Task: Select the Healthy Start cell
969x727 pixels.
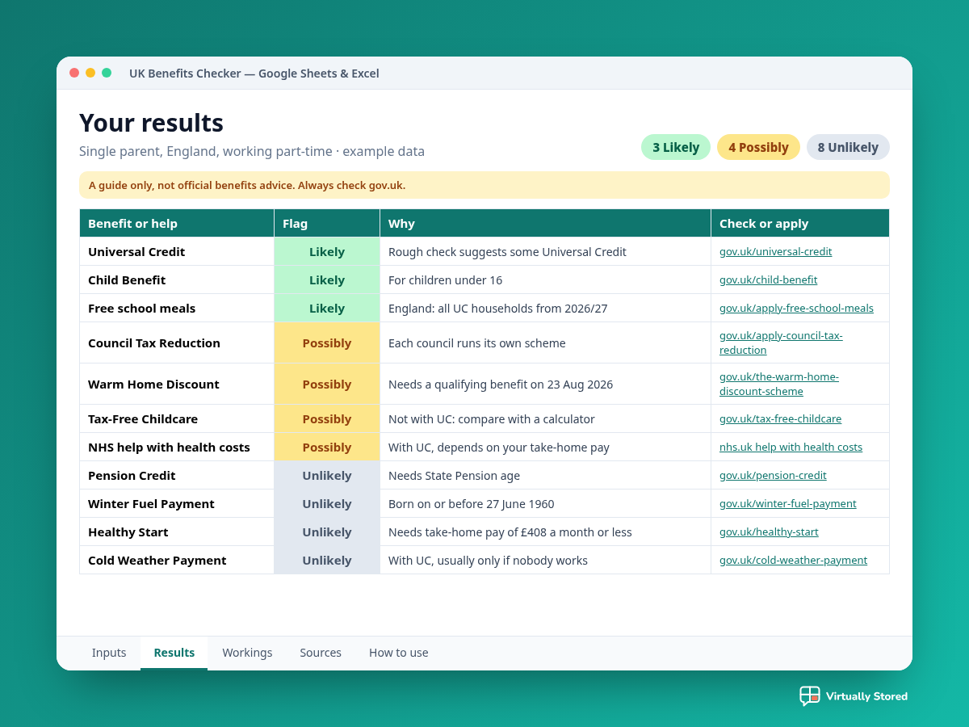Action: pyautogui.click(x=177, y=532)
